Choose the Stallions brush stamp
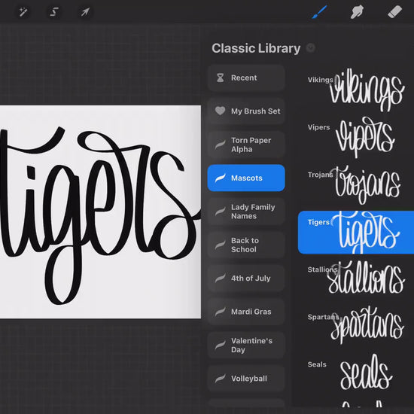This screenshot has height=414, width=414. (356, 279)
